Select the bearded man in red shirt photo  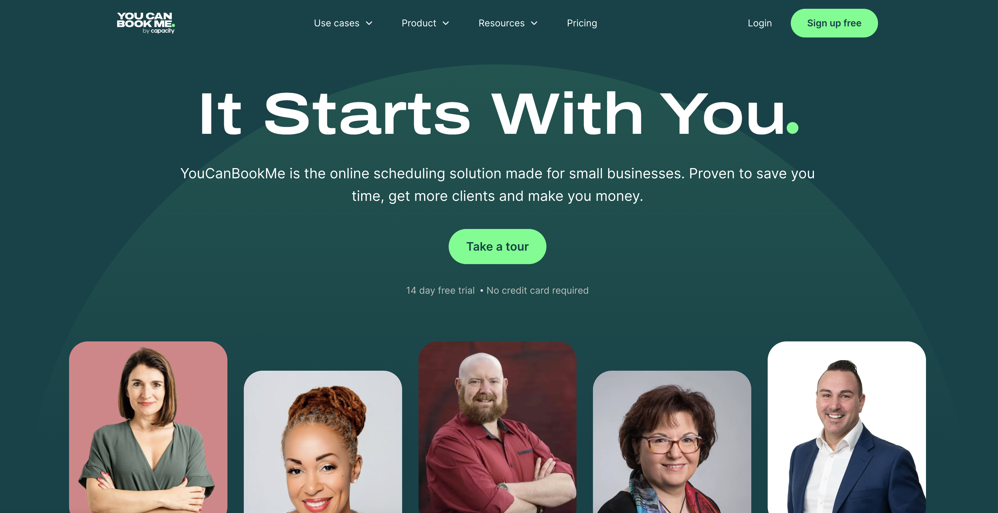point(498,427)
